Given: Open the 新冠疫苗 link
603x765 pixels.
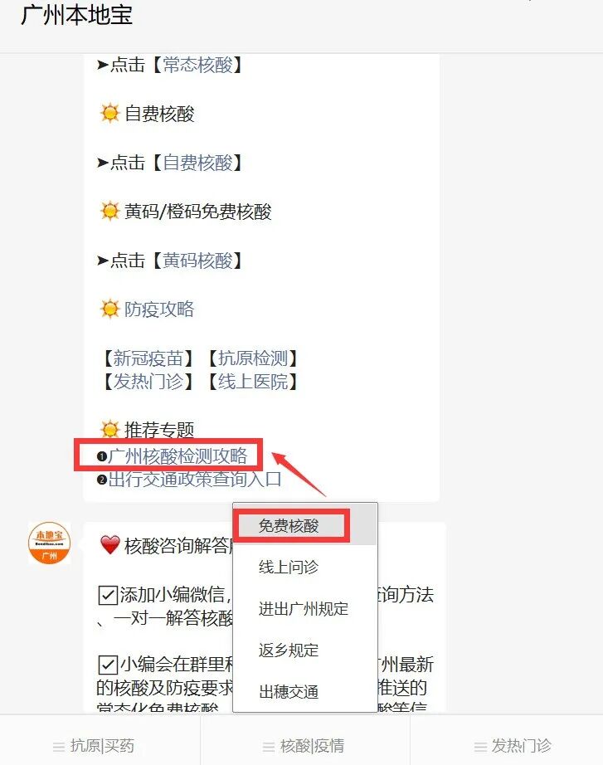Looking at the screenshot, I should pyautogui.click(x=148, y=358).
